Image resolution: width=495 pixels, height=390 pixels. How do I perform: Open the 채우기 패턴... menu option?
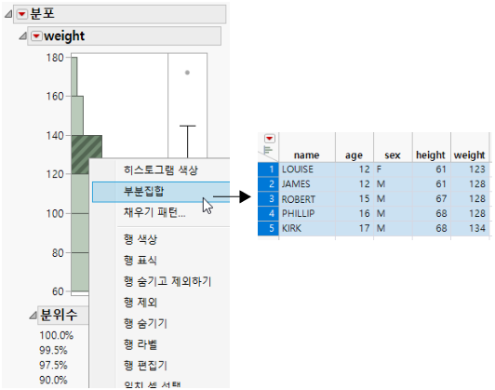pos(154,212)
